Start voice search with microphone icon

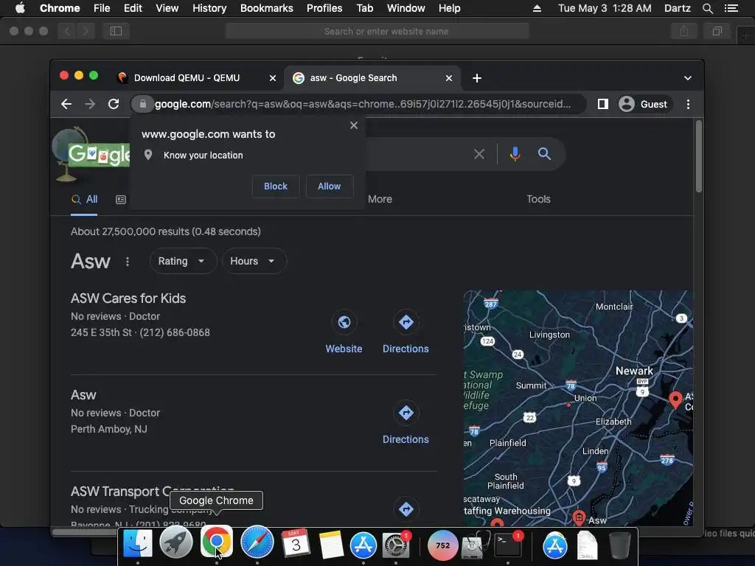tap(515, 154)
